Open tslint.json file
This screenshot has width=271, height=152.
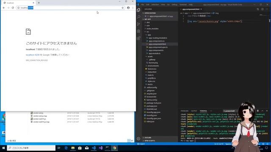[150, 122]
